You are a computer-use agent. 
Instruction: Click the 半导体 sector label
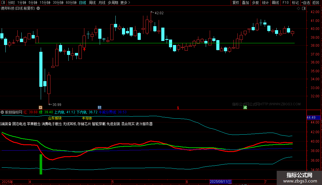pos(87,118)
